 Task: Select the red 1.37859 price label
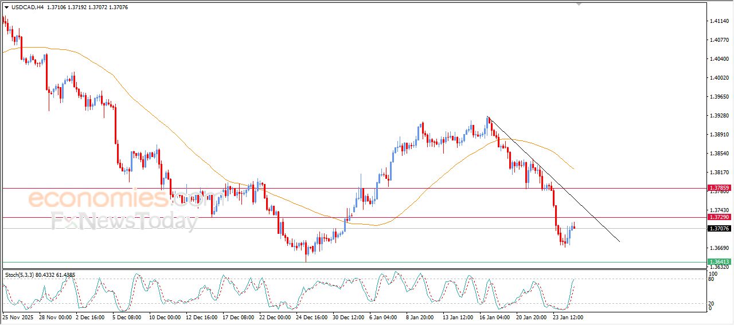[719, 188]
